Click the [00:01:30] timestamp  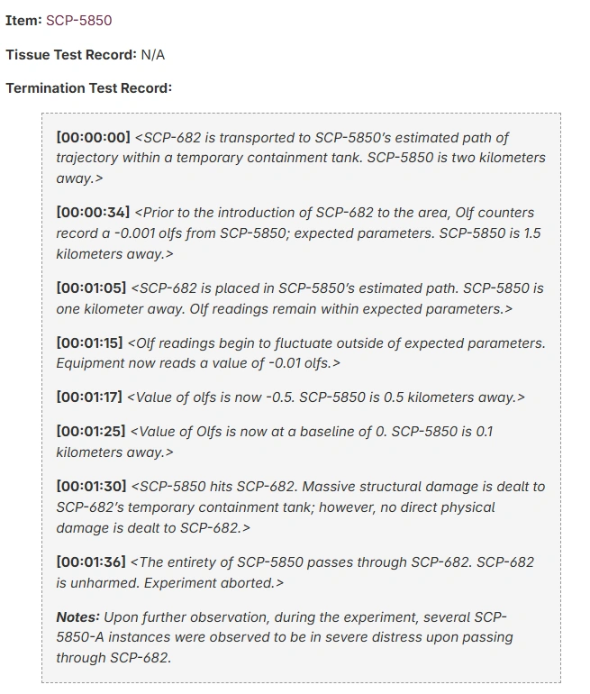(x=92, y=487)
